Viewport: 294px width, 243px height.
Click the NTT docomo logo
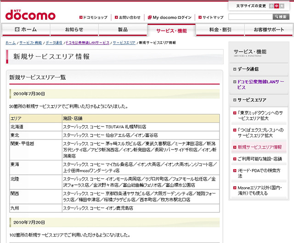[30, 15]
